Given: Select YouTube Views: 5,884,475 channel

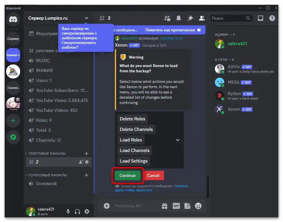Looking at the screenshot, I should coord(59,100).
